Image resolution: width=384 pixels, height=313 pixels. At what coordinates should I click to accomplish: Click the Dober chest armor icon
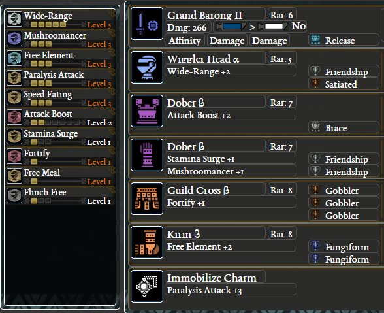147,111
